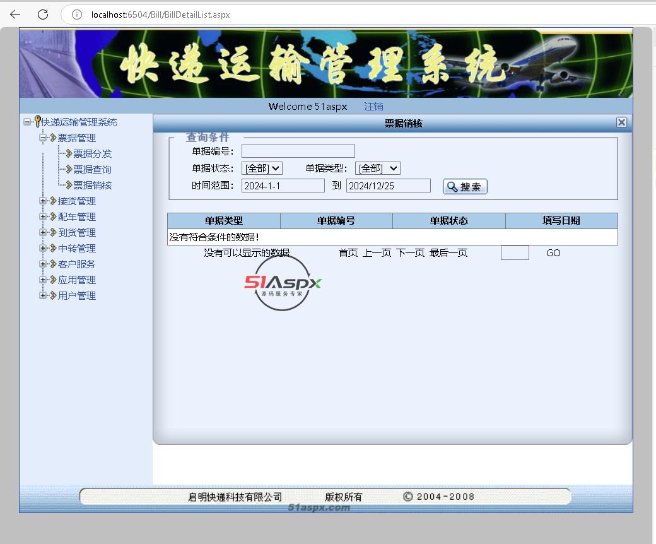
Task: Click the key icon beside 快递运输管理系统
Action: [x=38, y=122]
